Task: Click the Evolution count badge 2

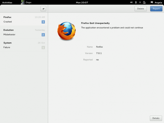Action: (x=43, y=35)
